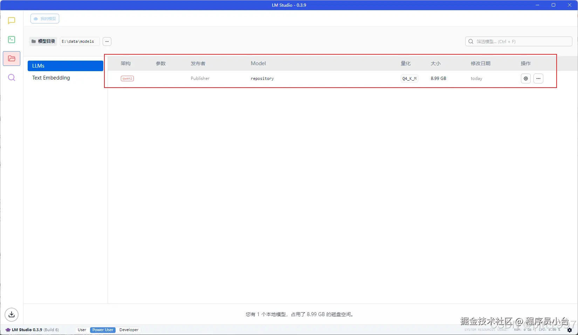Click the 我的模型 button at top
578x335 pixels.
click(44, 19)
